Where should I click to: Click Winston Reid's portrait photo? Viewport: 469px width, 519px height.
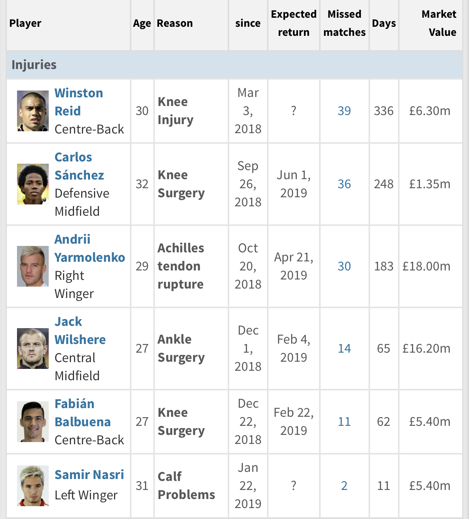pos(33,111)
